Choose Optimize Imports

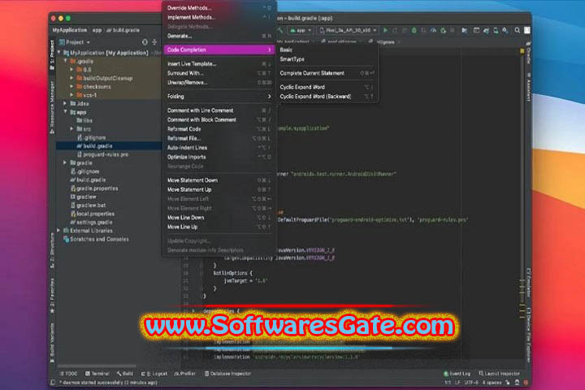[219, 157]
